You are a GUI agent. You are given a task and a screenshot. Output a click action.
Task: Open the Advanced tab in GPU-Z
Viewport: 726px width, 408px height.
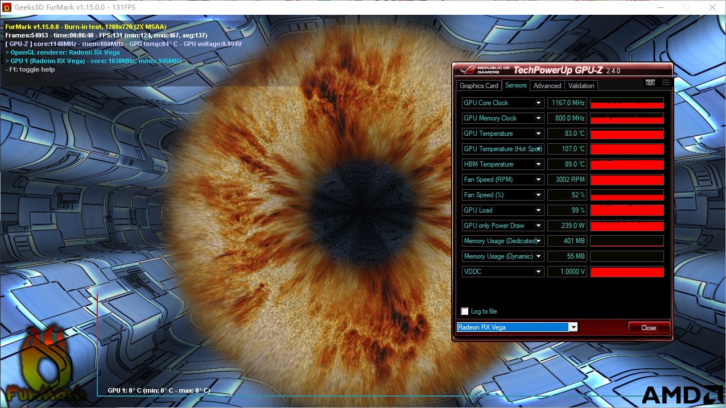coord(547,86)
